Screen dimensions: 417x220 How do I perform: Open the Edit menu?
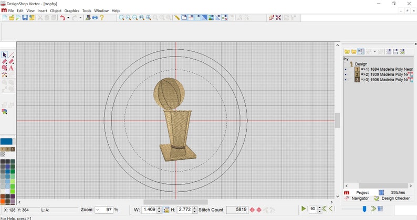point(20,10)
